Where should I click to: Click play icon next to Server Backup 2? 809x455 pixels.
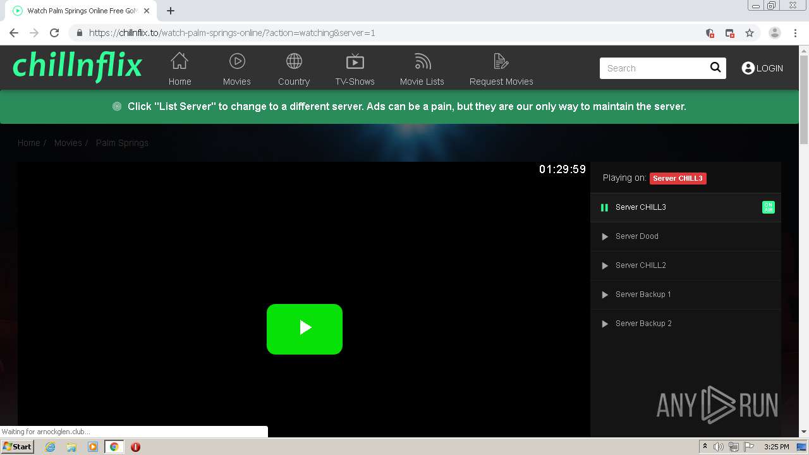(x=605, y=324)
